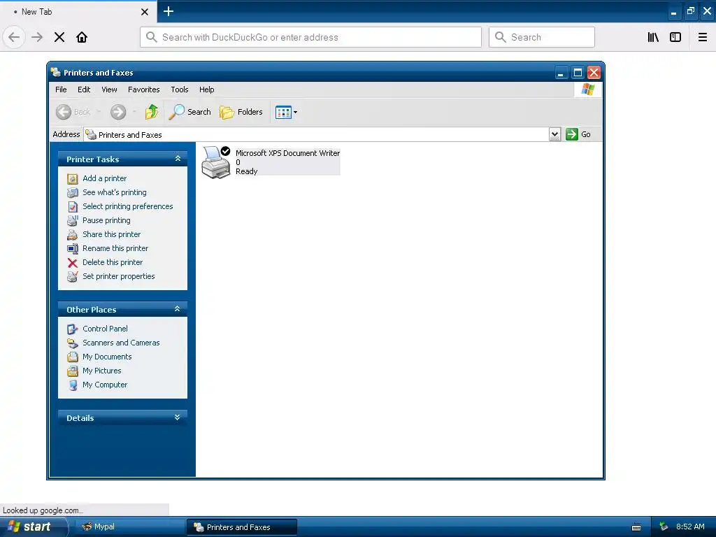Close the New Tab browser tab
The image size is (716, 537).
[145, 12]
